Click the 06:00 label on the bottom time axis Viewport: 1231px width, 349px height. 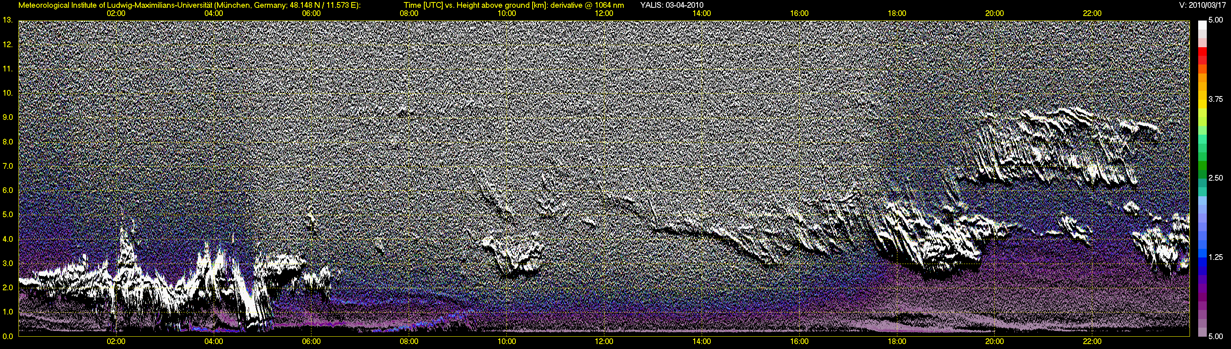coord(311,342)
